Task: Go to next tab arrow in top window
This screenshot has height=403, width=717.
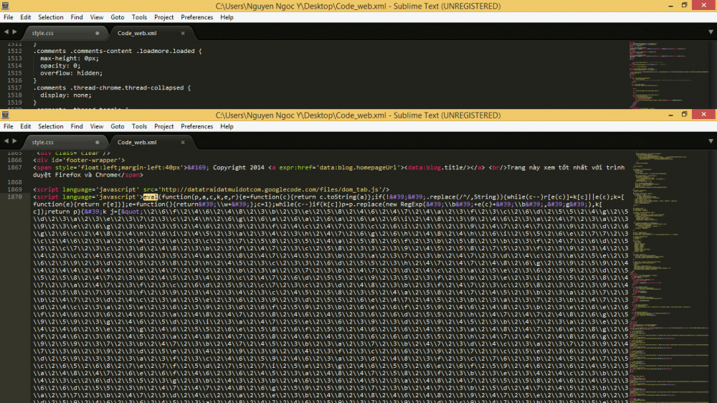Action: coord(14,32)
